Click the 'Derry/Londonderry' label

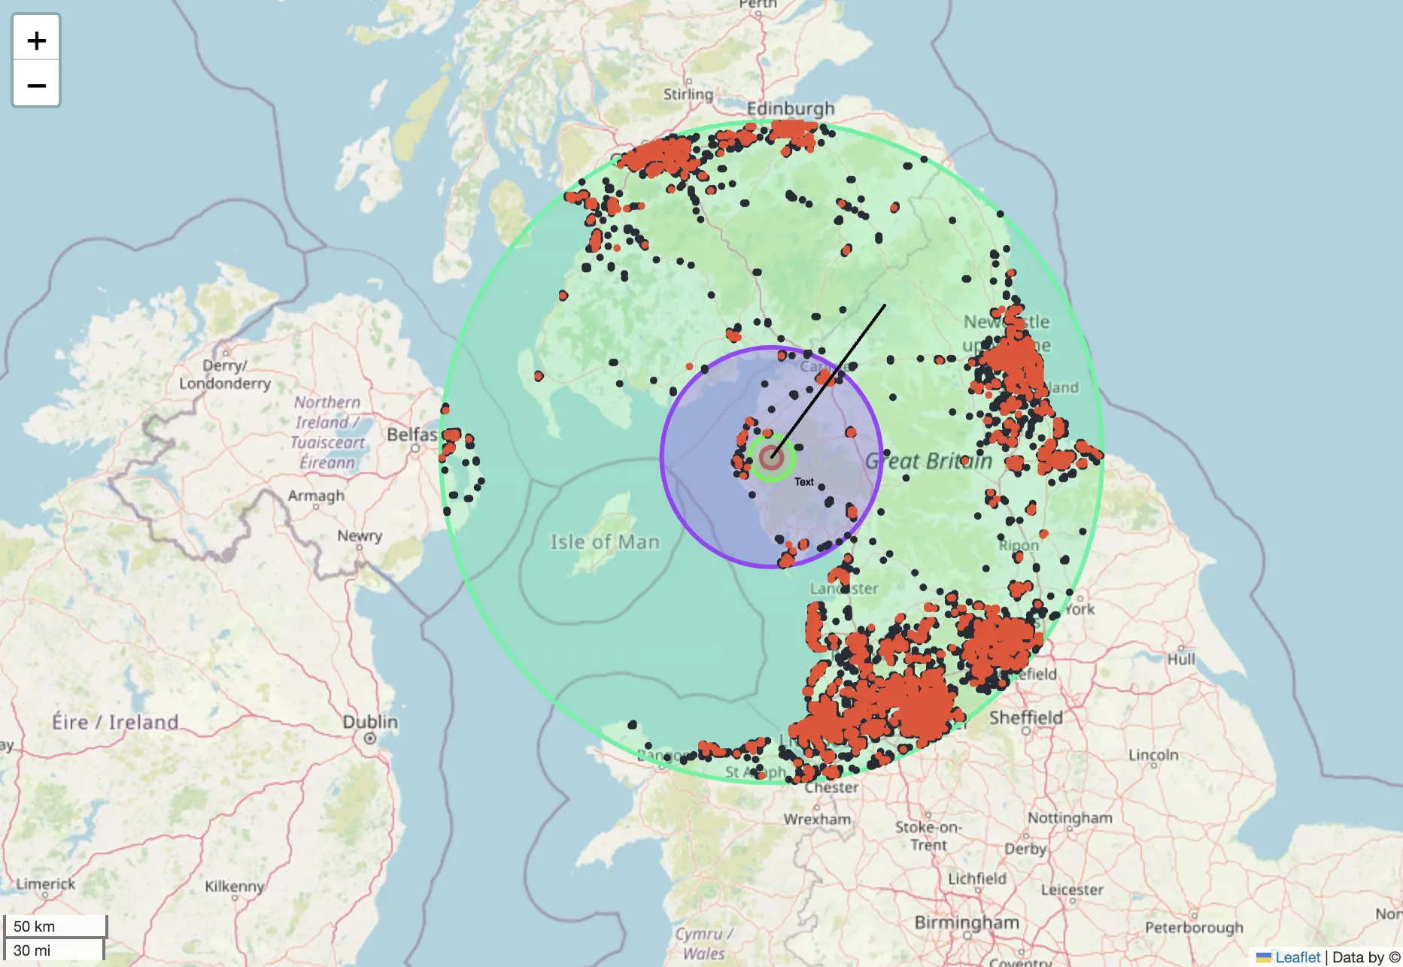(x=224, y=374)
